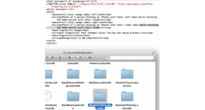
Task: Select the BiometricKitUI.axbundle folder icon
Action: 100,96
